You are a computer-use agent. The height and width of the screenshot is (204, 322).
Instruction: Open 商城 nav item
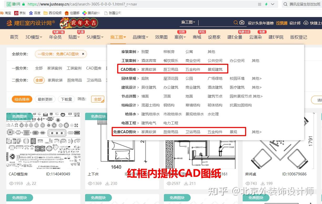(197, 37)
